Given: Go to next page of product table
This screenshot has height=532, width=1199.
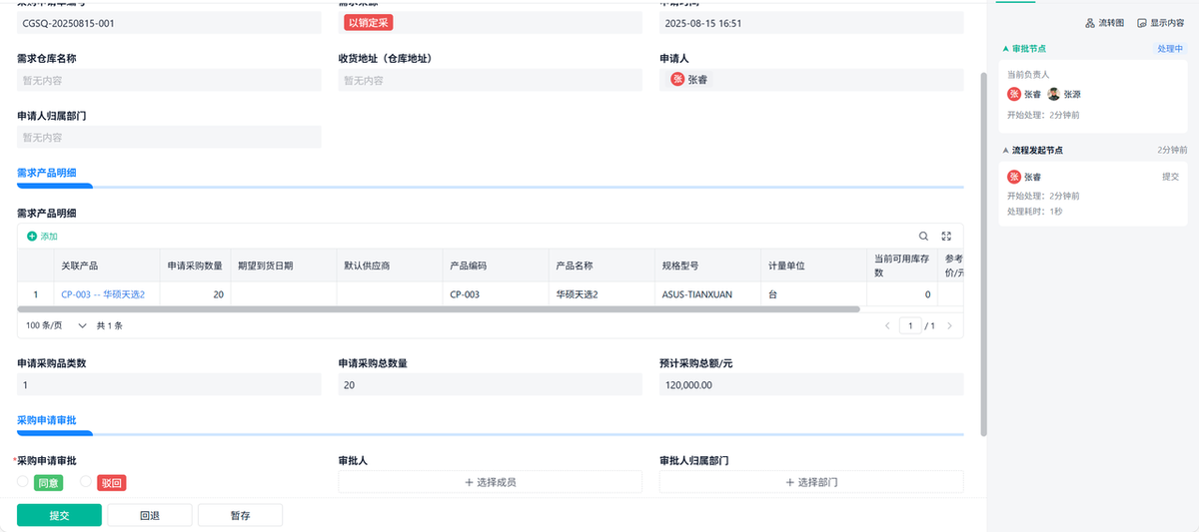Looking at the screenshot, I should [949, 325].
